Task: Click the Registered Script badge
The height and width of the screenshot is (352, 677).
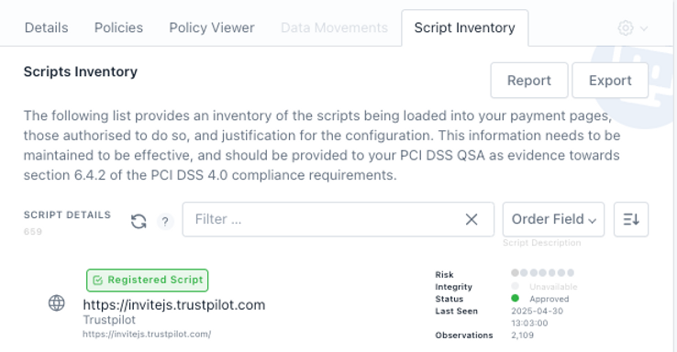Action: point(147,280)
